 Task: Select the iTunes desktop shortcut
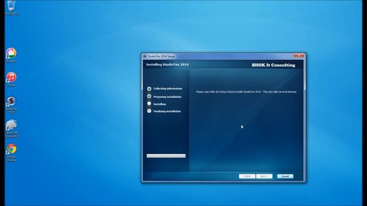coord(11,79)
